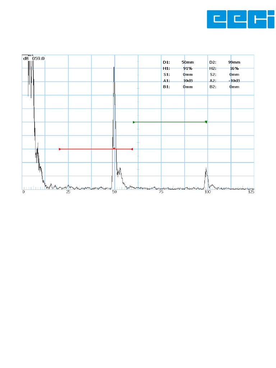Click the A2: -10dB value
Image resolution: width=276 pixels, height=368 pixels.
(x=234, y=80)
